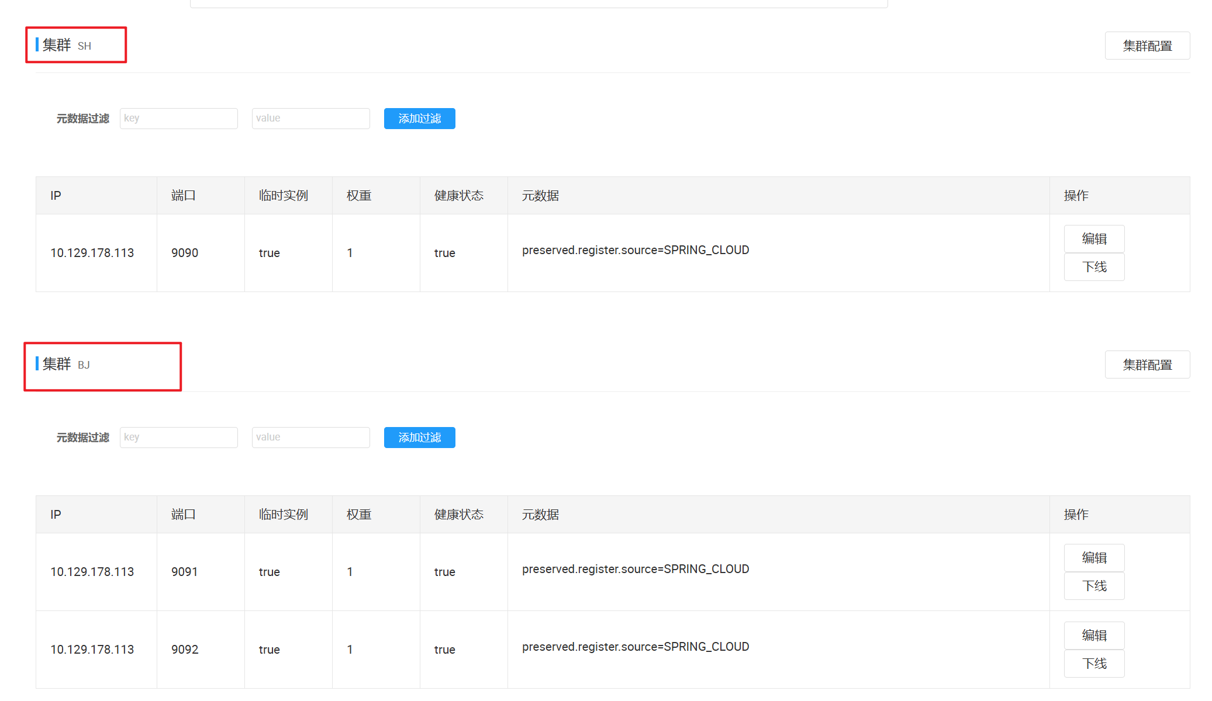This screenshot has width=1212, height=701.
Task: Open cluster config for SH cluster
Action: 1147,46
